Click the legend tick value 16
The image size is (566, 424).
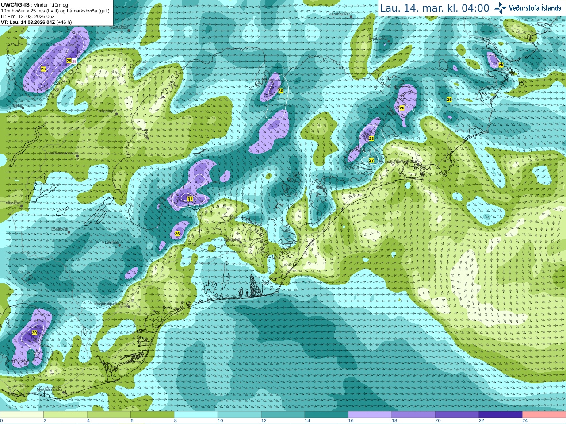351,421
